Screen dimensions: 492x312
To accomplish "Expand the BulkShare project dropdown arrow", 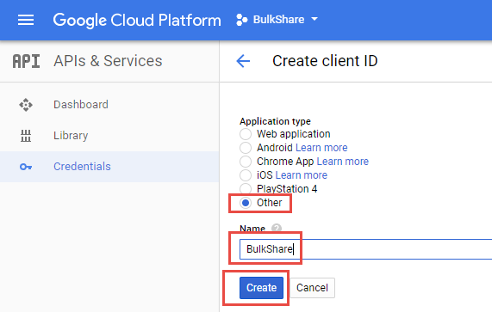I will (x=315, y=19).
